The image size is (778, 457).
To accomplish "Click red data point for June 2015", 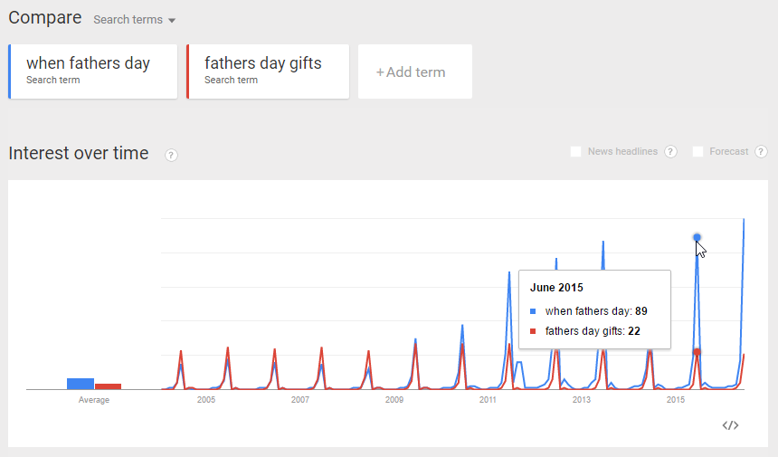I will click(697, 352).
